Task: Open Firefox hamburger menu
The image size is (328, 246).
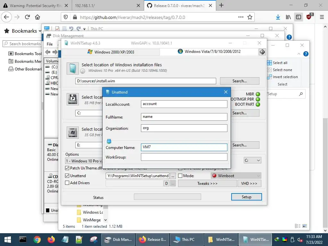Action: (x=322, y=17)
